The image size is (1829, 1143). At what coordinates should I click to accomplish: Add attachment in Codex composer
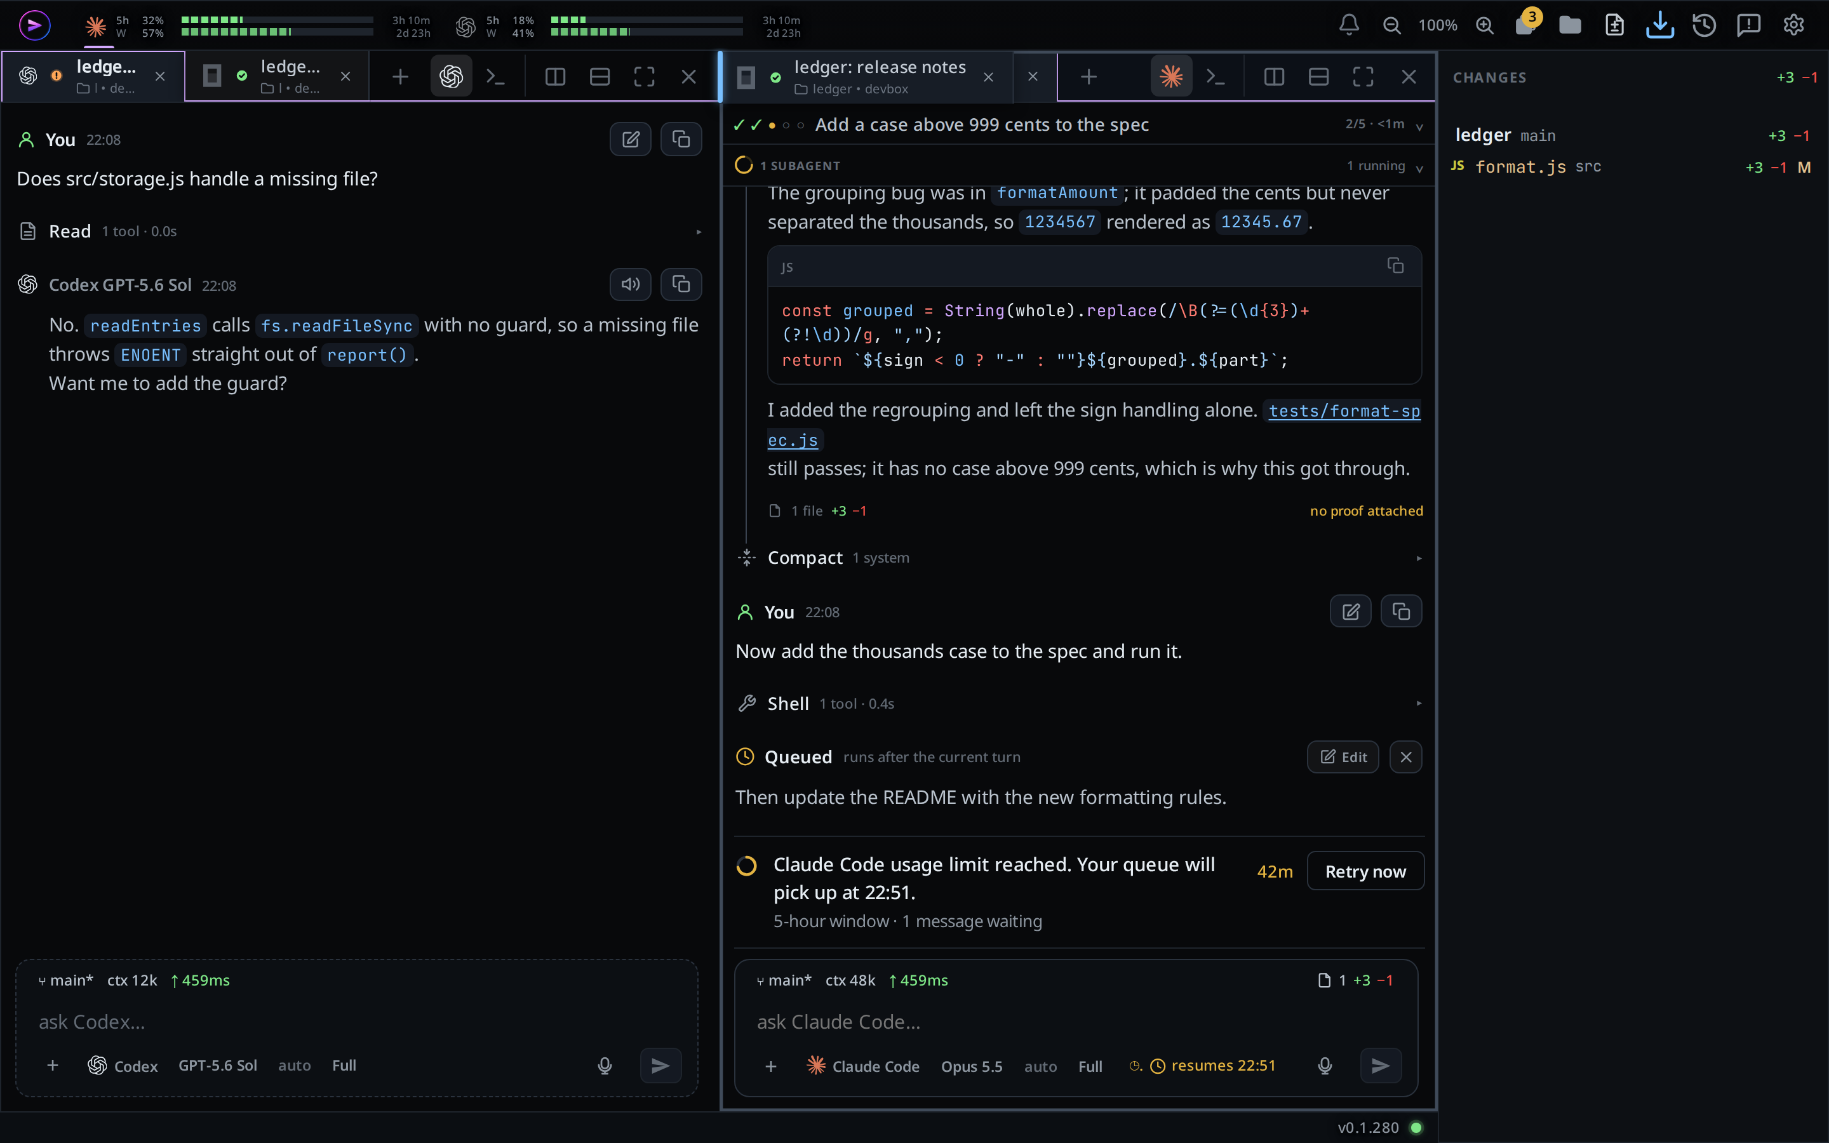[x=52, y=1065]
